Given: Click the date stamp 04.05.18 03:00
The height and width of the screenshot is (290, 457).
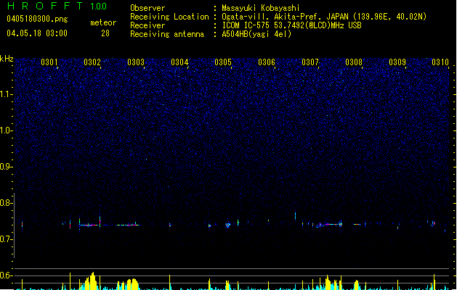Looking at the screenshot, I should pyautogui.click(x=37, y=33).
